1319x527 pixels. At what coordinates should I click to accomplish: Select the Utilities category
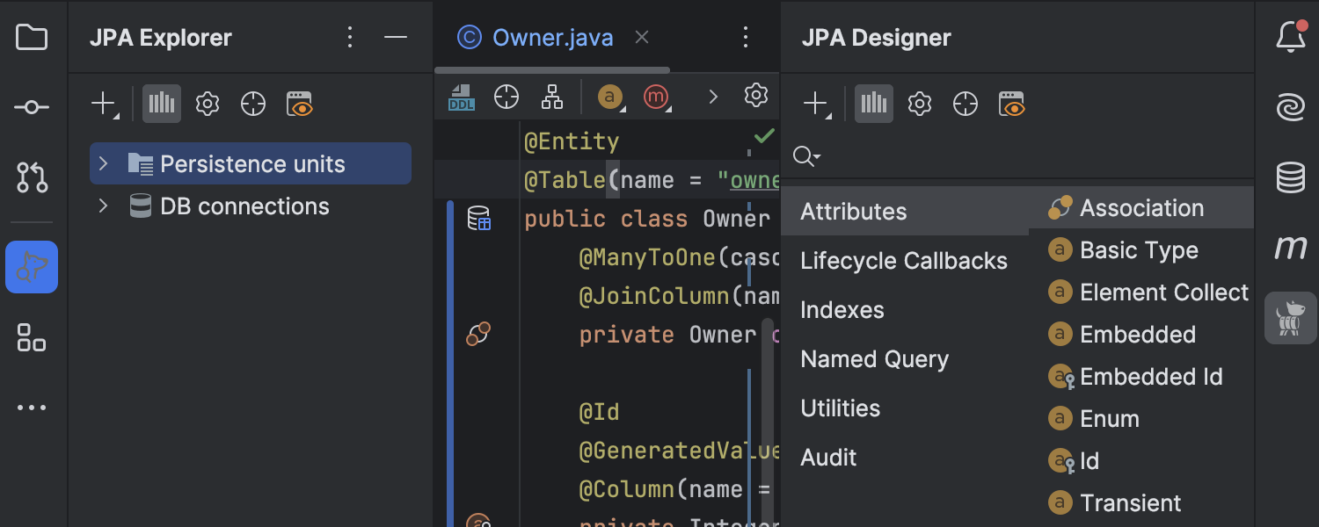(905, 408)
